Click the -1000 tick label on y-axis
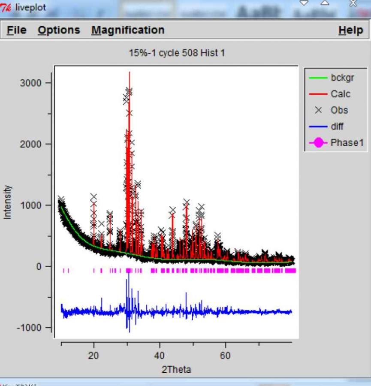The image size is (371, 386). (x=29, y=328)
